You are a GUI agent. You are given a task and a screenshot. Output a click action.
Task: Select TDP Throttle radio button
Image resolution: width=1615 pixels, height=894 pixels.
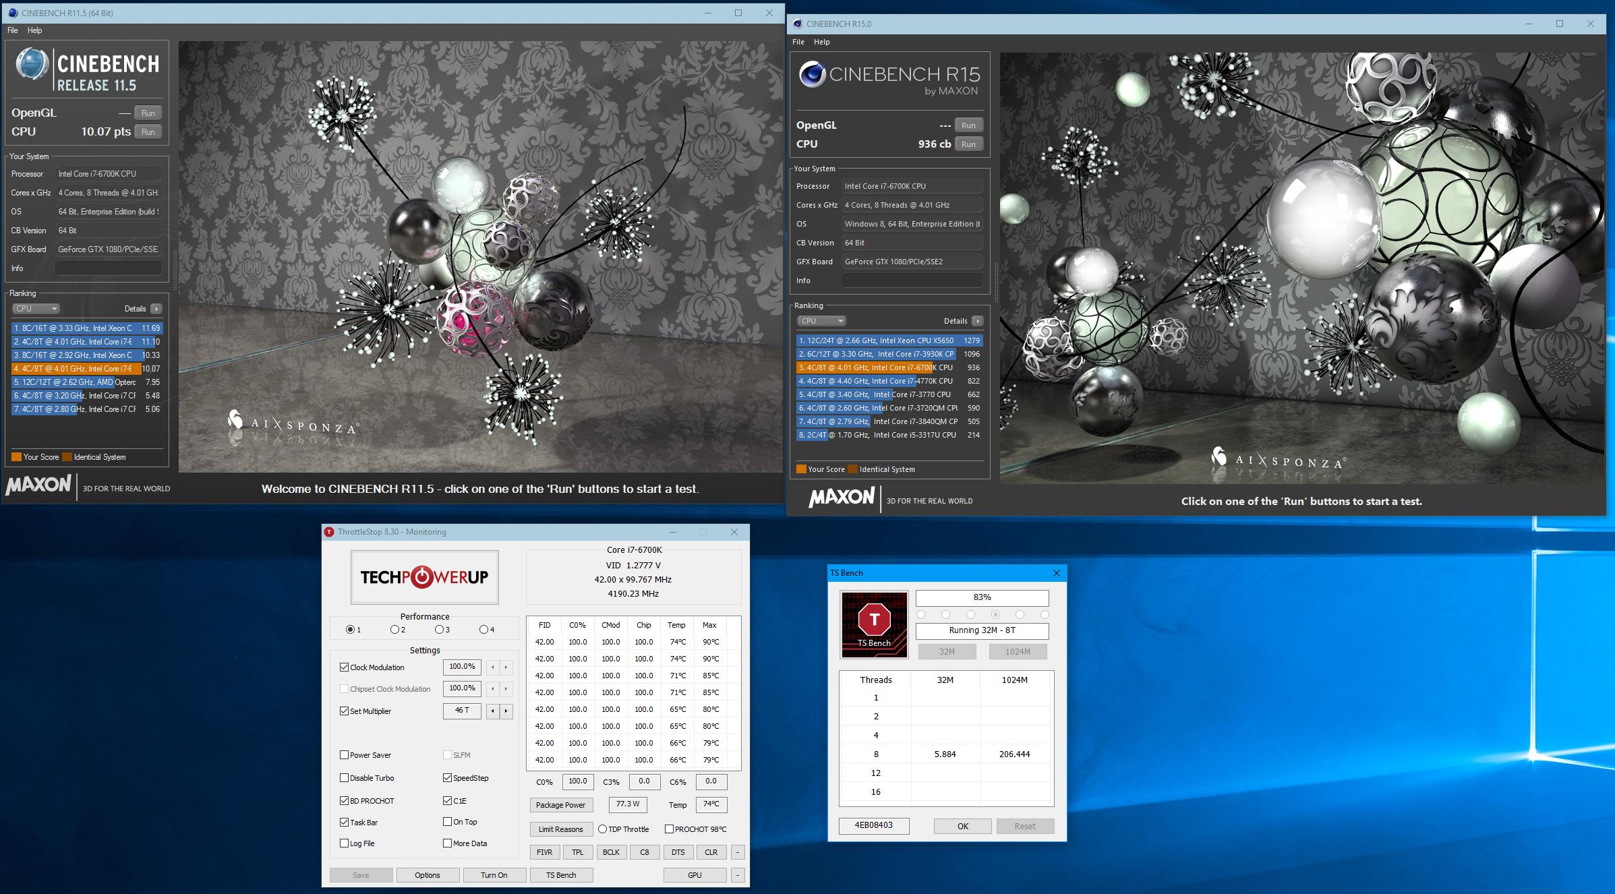point(602,829)
